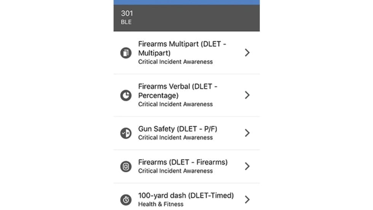
Task: Open the Firearms Multipart (DLET - Multipart) title
Action: pos(182,48)
